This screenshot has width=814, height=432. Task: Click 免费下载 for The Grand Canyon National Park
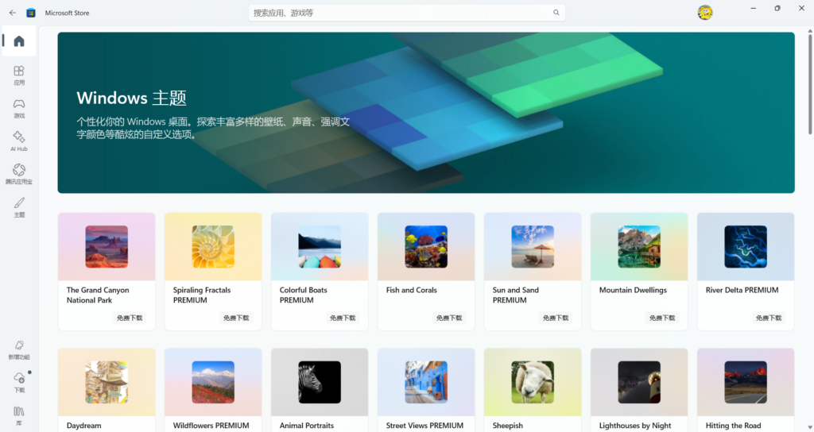130,318
